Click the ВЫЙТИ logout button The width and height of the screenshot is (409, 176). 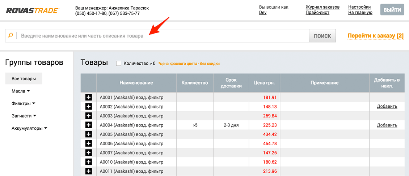392,10
